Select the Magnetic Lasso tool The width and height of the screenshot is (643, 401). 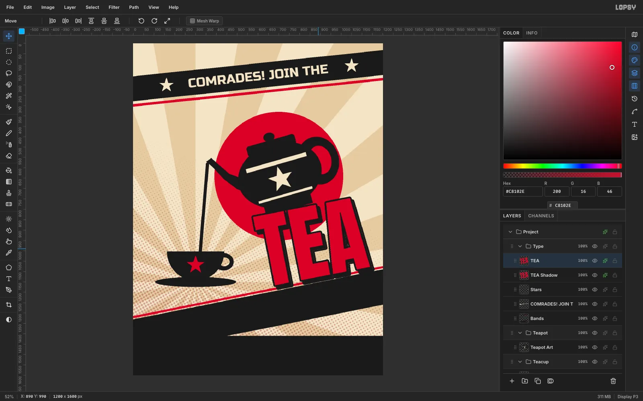[9, 85]
